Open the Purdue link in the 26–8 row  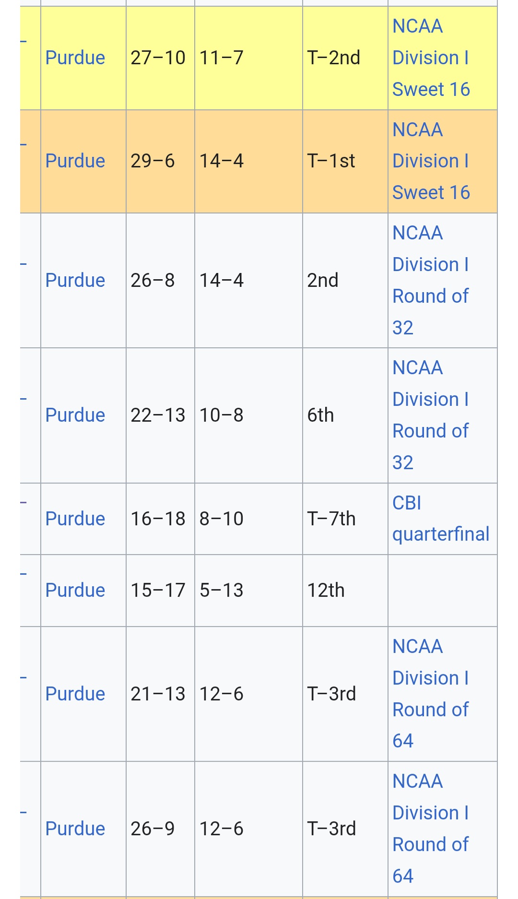tap(75, 281)
